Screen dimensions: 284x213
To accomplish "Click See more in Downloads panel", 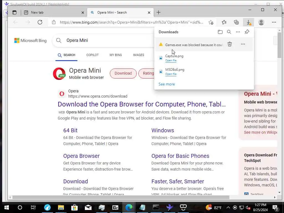I will 167,84.
